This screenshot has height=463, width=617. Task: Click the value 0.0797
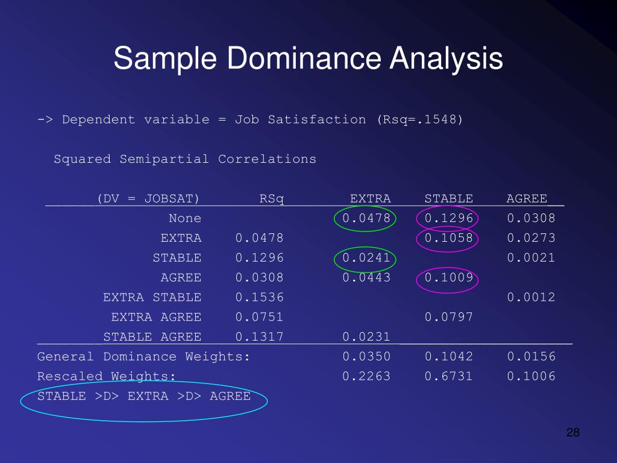[x=448, y=317]
